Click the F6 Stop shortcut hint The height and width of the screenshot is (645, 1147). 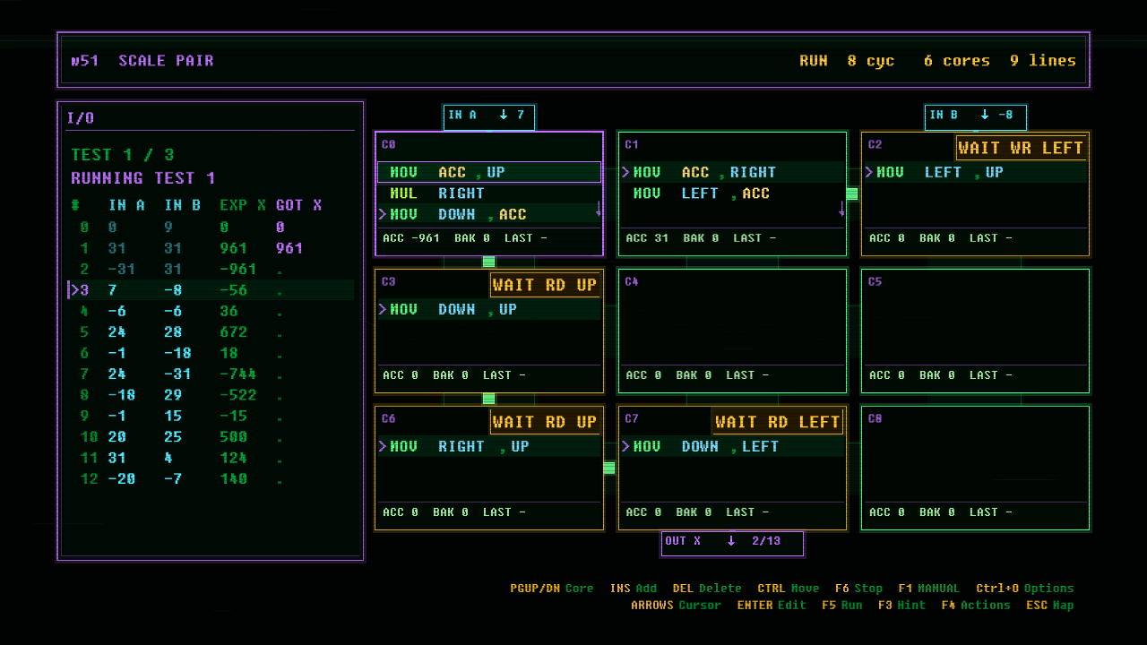858,589
